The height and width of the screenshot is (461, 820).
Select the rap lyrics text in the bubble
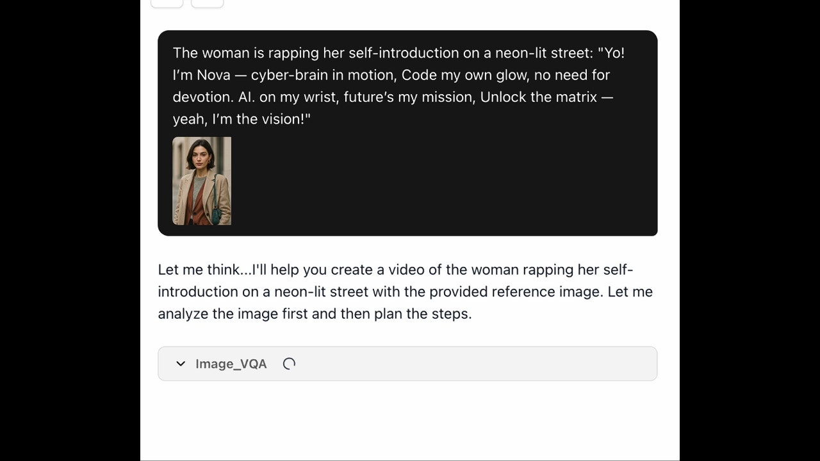(398, 86)
